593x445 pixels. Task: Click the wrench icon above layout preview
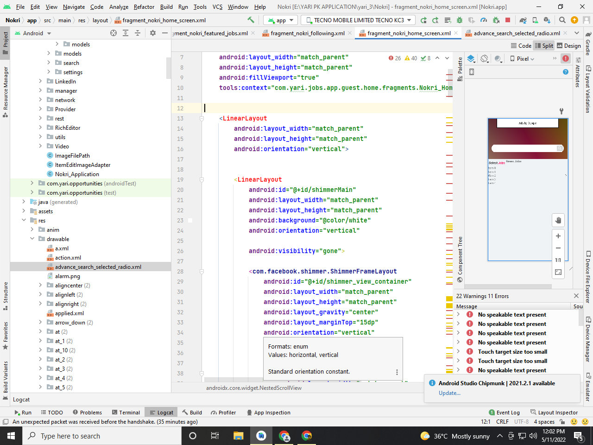coord(561,111)
